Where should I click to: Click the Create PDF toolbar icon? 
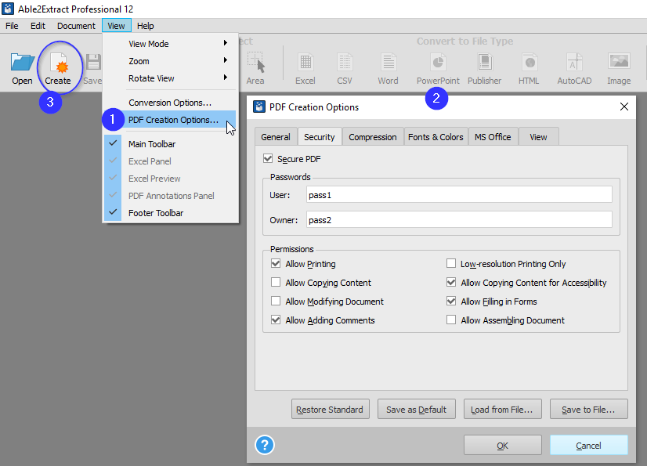point(59,63)
